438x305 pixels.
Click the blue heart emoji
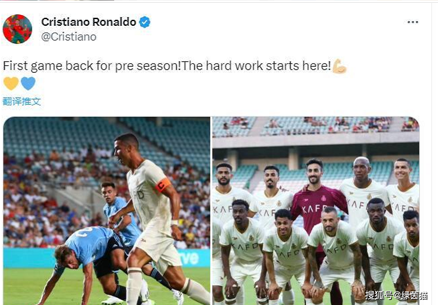coord(28,83)
